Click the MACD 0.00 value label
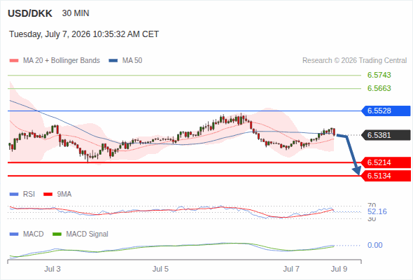This screenshot has width=413, height=280. [x=374, y=245]
